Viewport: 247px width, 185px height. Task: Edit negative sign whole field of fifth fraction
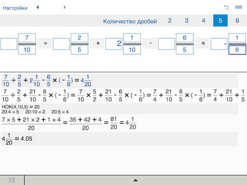pyautogui.click(x=219, y=44)
